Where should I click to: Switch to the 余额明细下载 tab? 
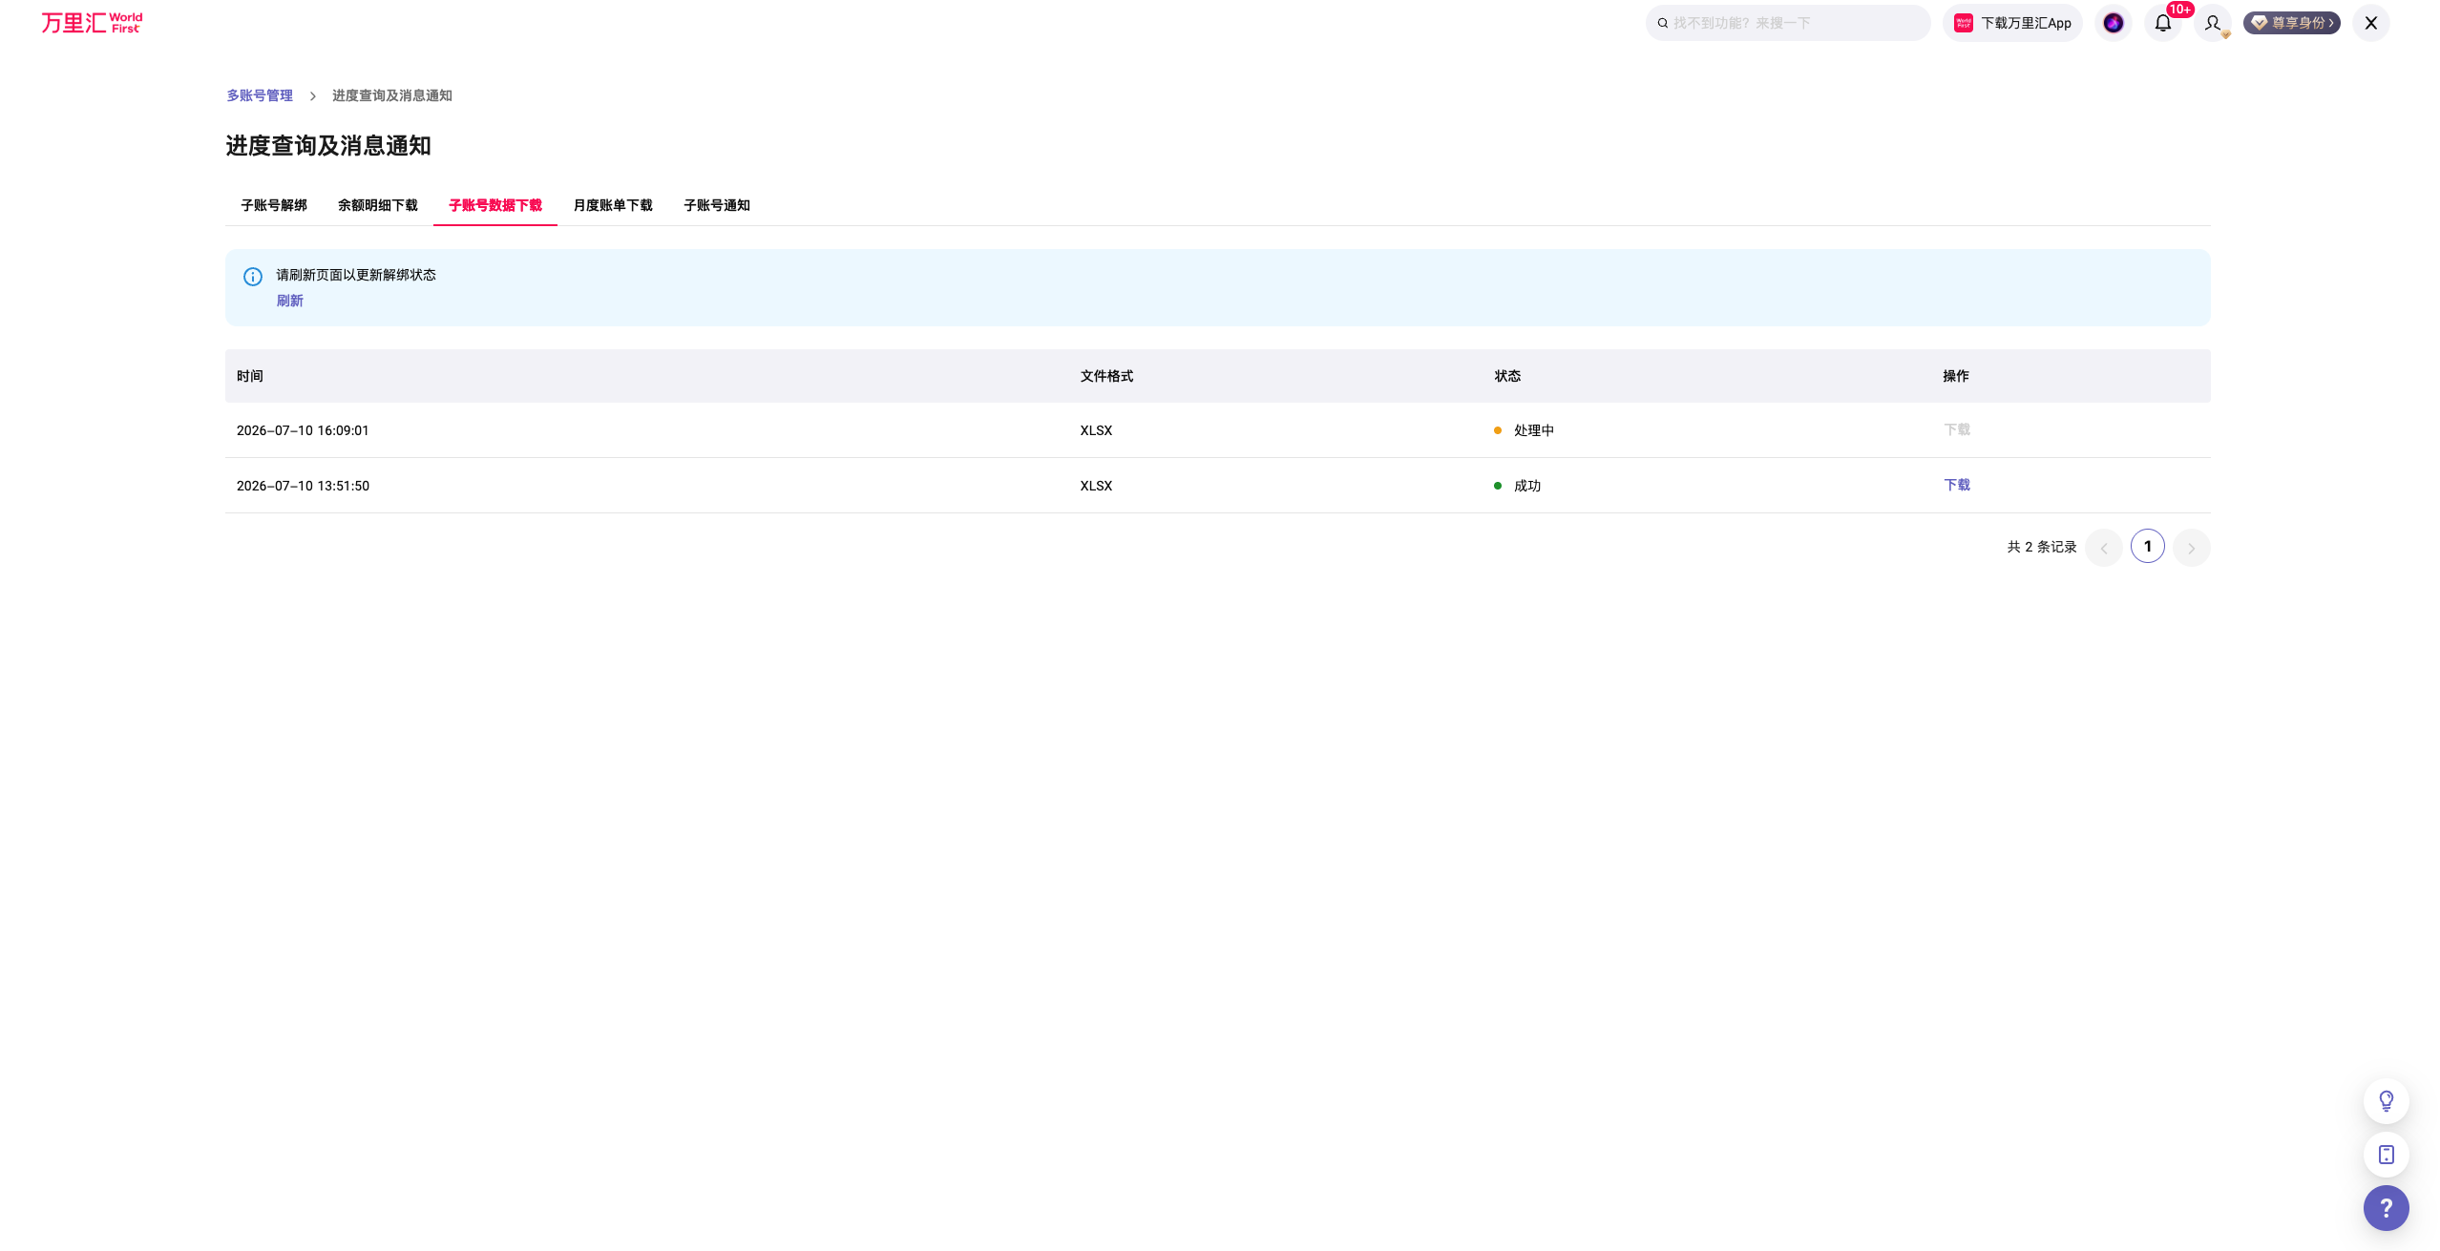(x=378, y=205)
